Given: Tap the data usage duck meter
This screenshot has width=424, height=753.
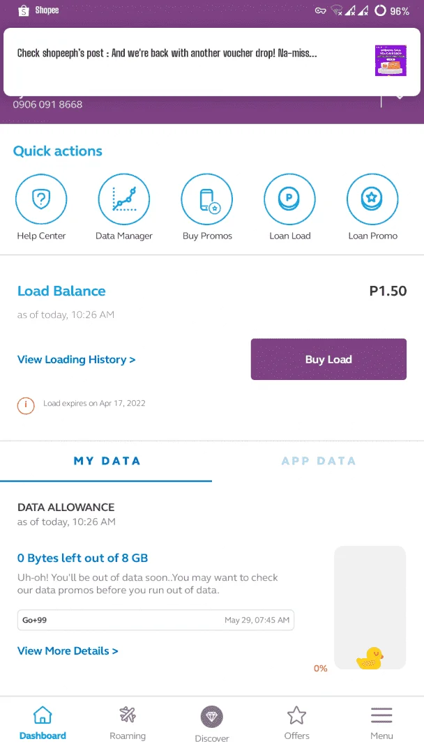Looking at the screenshot, I should pyautogui.click(x=370, y=607).
